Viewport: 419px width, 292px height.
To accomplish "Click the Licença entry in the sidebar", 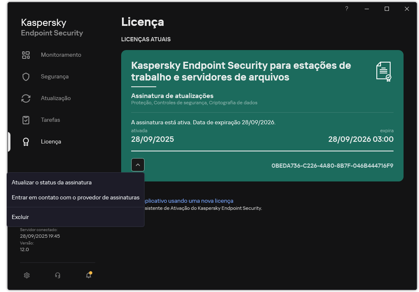I will (x=51, y=141).
